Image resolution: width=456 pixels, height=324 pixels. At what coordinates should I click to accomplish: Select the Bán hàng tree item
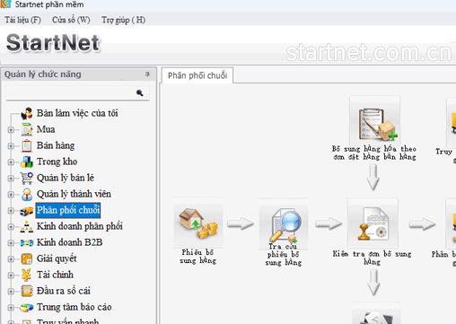click(56, 145)
